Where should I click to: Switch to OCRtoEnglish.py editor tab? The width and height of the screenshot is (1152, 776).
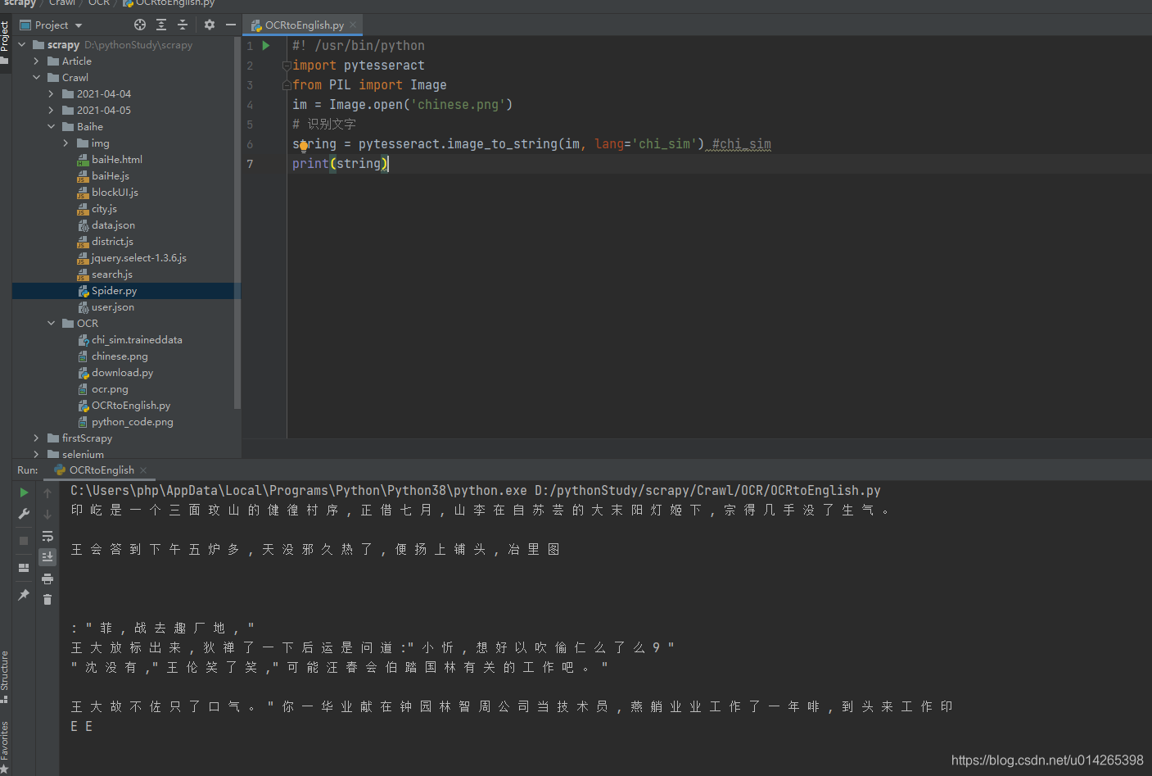pos(304,25)
